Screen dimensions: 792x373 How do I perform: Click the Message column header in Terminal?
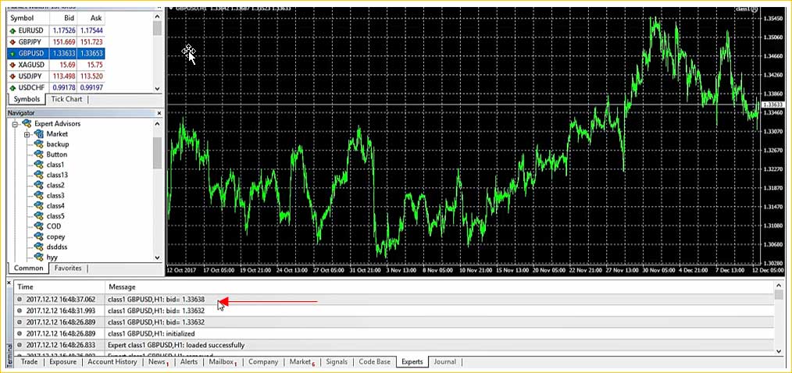tap(440, 286)
